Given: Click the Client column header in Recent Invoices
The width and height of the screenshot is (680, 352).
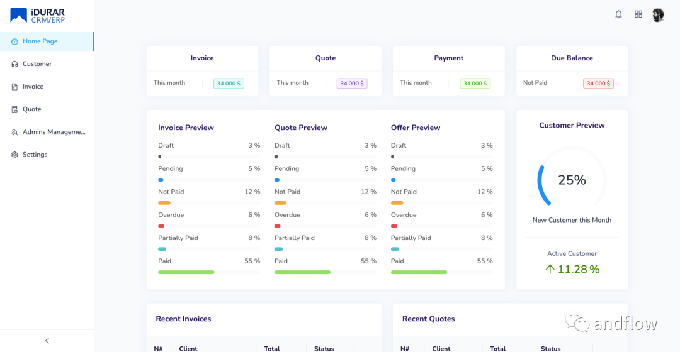Looking at the screenshot, I should (x=188, y=348).
